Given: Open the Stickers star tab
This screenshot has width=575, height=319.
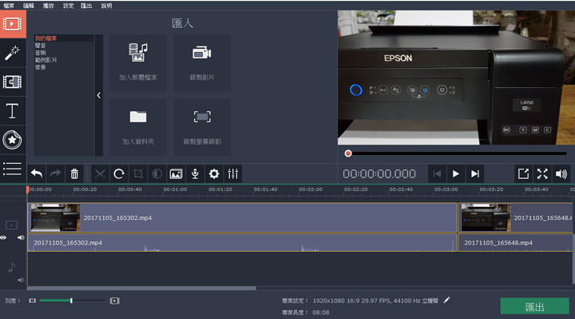Looking at the screenshot, I should (13, 140).
